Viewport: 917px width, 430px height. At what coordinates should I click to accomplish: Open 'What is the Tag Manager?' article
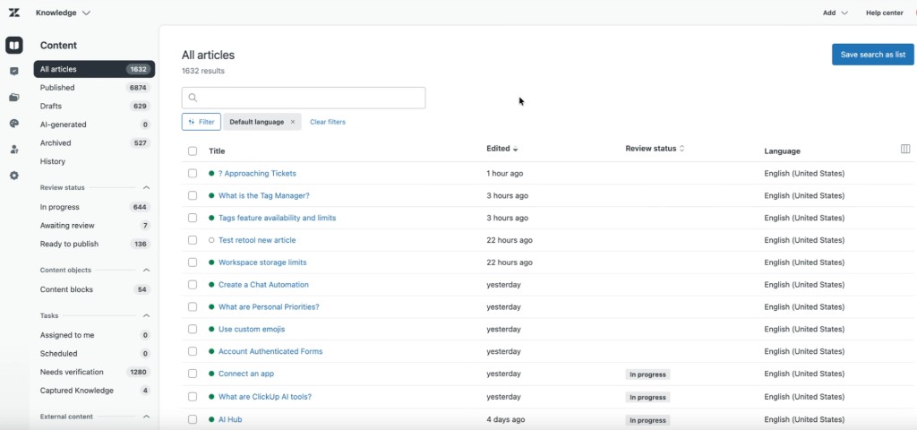coord(264,195)
